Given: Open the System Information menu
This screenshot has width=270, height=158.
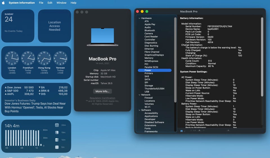Looking at the screenshot, I should coord(22,3).
